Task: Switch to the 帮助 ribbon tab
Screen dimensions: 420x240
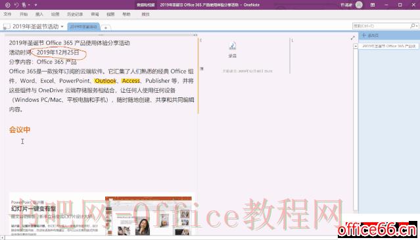Action: pyautogui.click(x=126, y=14)
